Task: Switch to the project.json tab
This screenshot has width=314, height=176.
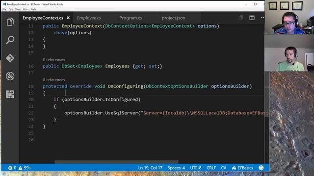Action: click(173, 18)
